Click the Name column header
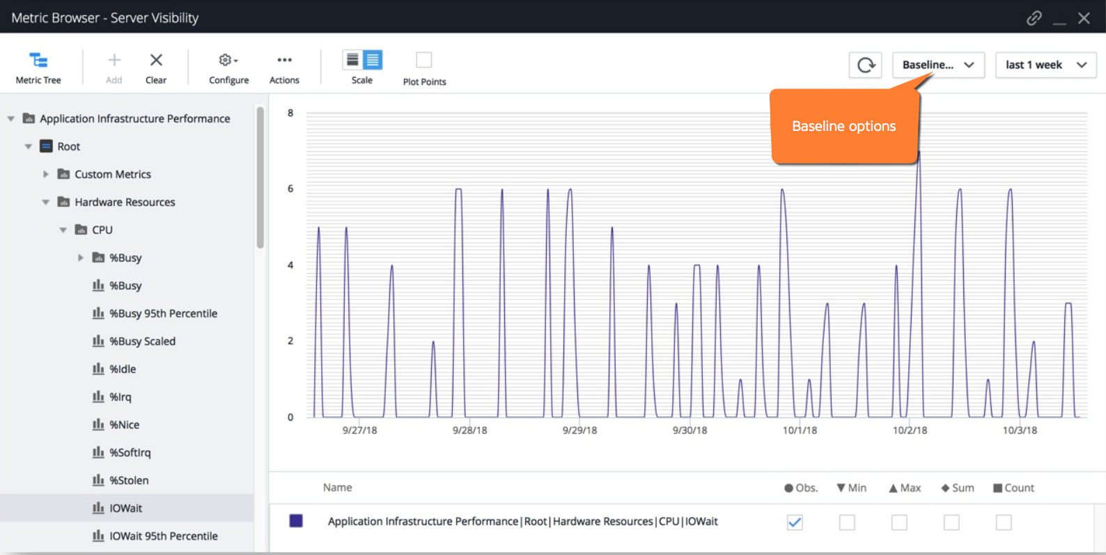The width and height of the screenshot is (1106, 555). click(337, 487)
